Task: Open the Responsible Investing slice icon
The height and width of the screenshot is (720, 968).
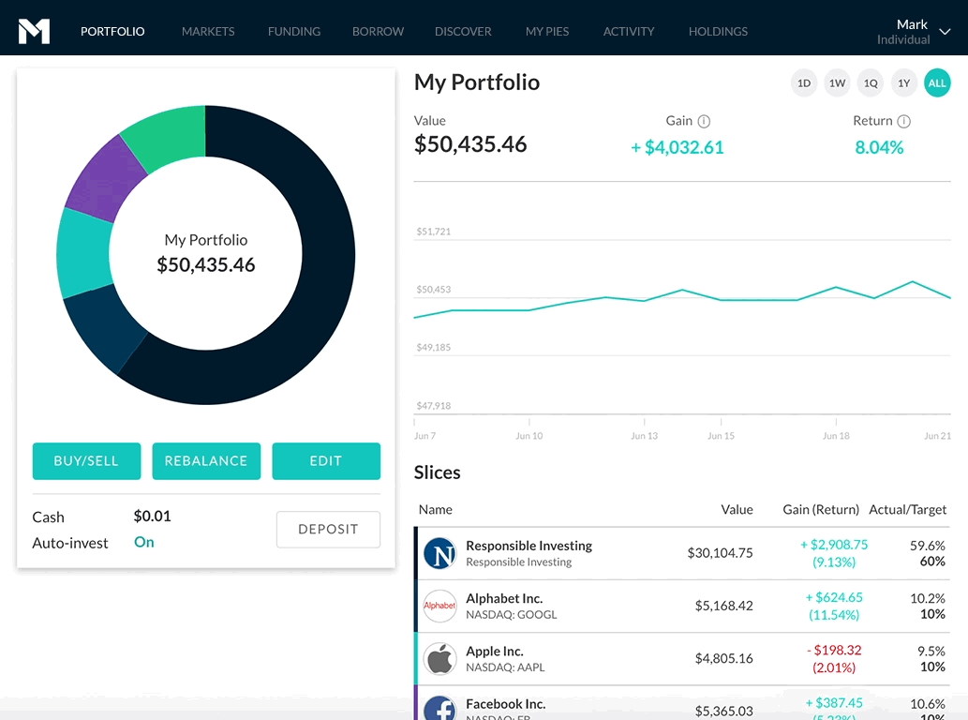Action: [439, 552]
